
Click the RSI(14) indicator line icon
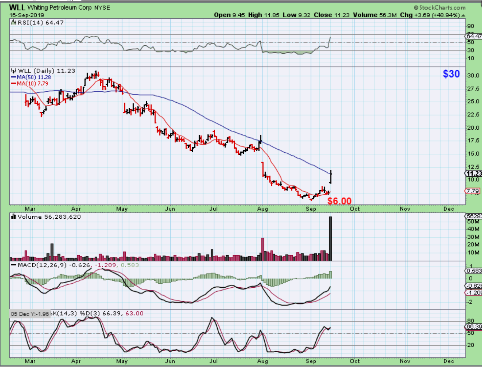pos(13,23)
